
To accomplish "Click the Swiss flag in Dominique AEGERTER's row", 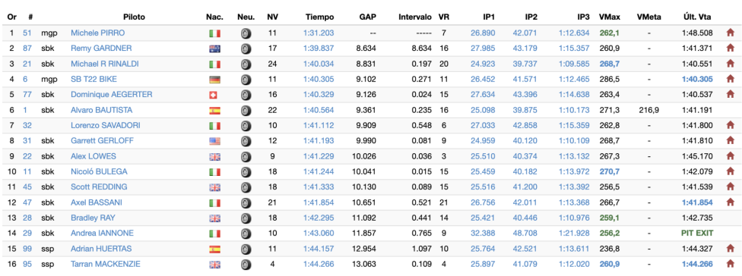I will pyautogui.click(x=213, y=95).
